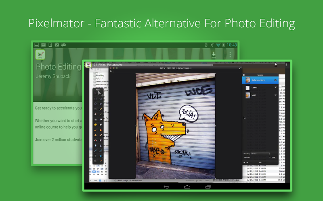Select the Zoom magnifier tool
The height and width of the screenshot is (201, 323).
tap(95, 161)
